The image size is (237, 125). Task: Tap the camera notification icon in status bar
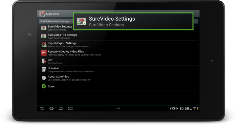pyautogui.click(x=173, y=108)
